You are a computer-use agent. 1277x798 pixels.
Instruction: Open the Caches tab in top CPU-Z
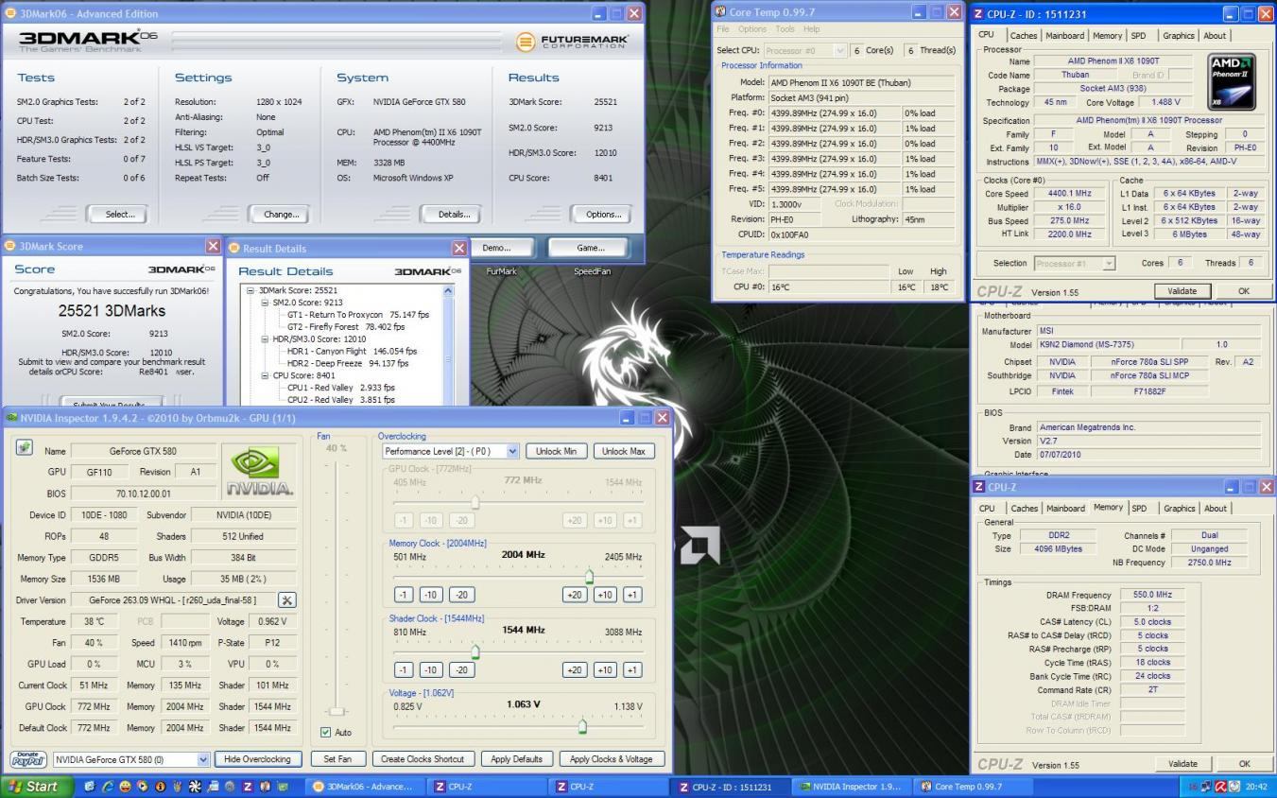click(1024, 36)
